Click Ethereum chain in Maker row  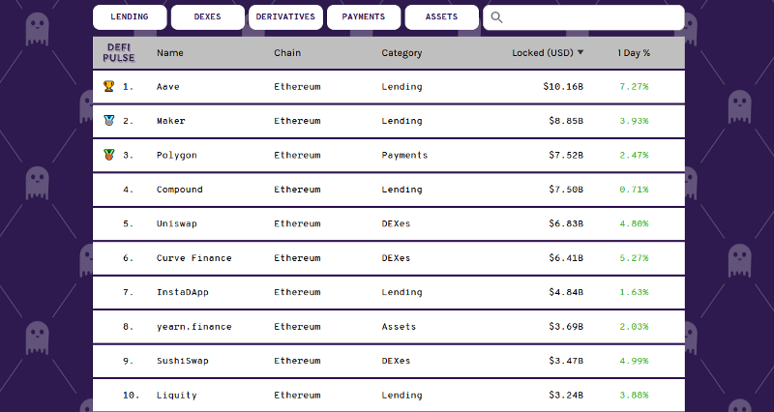click(297, 120)
